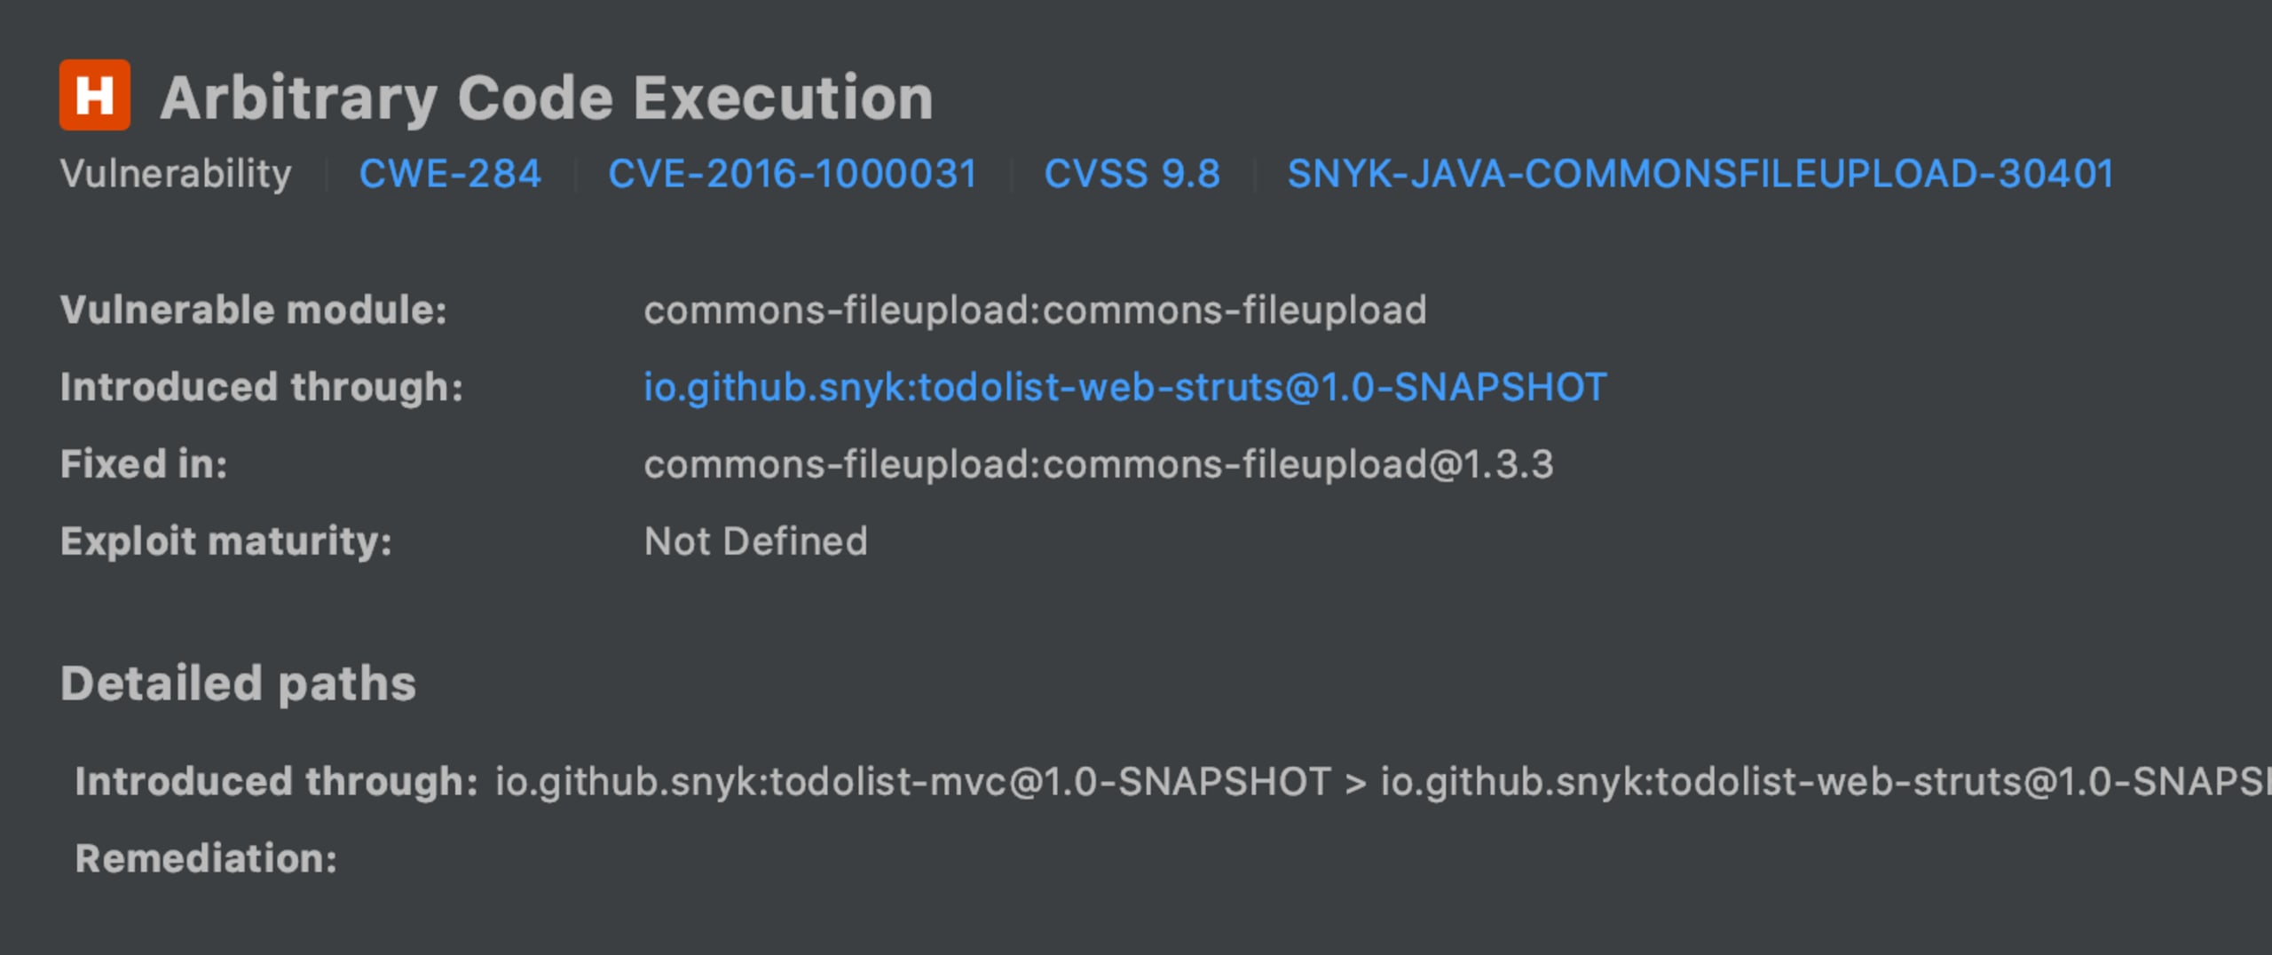The height and width of the screenshot is (955, 2272).
Task: Open the CVSS 9.8 score link
Action: [1132, 174]
